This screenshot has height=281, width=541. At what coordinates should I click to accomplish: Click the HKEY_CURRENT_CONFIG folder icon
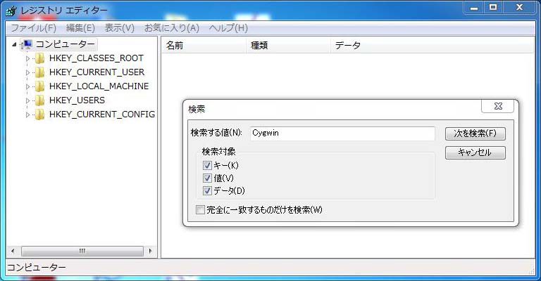40,115
